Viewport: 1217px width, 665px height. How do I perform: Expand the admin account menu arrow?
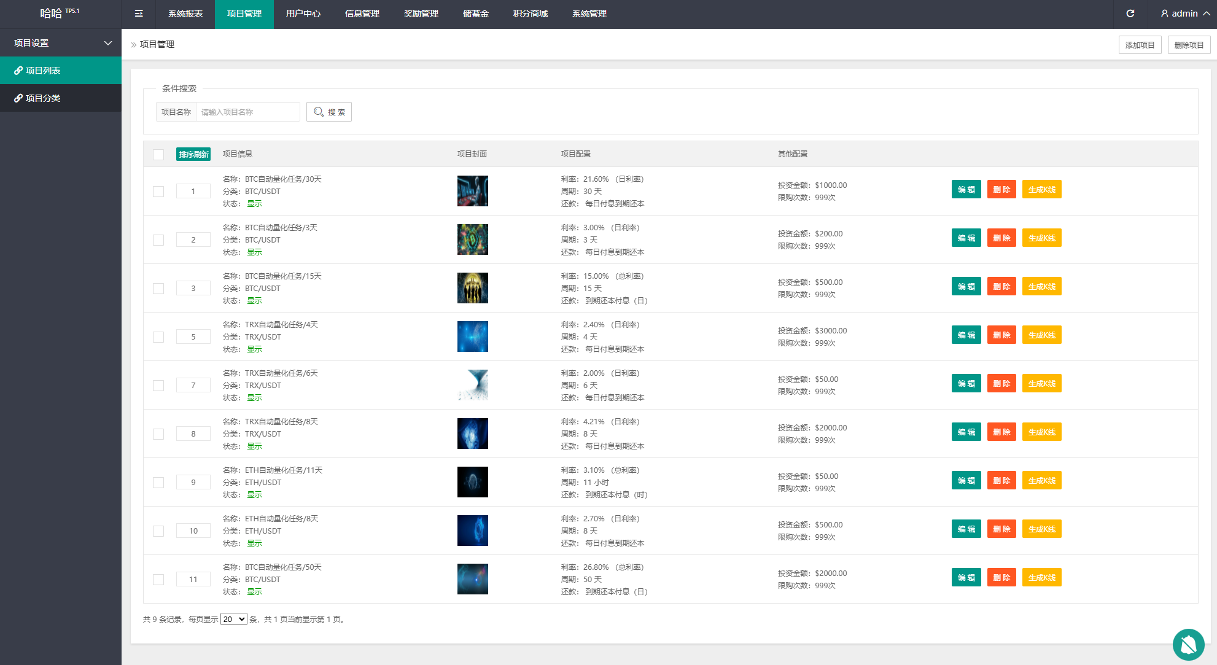click(1207, 14)
